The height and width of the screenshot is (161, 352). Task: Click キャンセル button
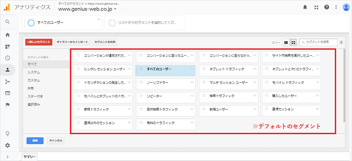click(x=56, y=141)
